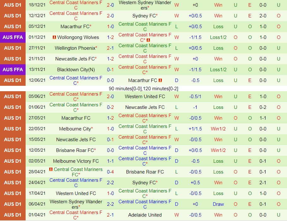
Task: Open Sydney FC* on 24/04/21 row
Action: coord(145,182)
